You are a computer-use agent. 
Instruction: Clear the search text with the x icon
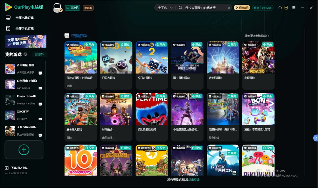click(229, 8)
